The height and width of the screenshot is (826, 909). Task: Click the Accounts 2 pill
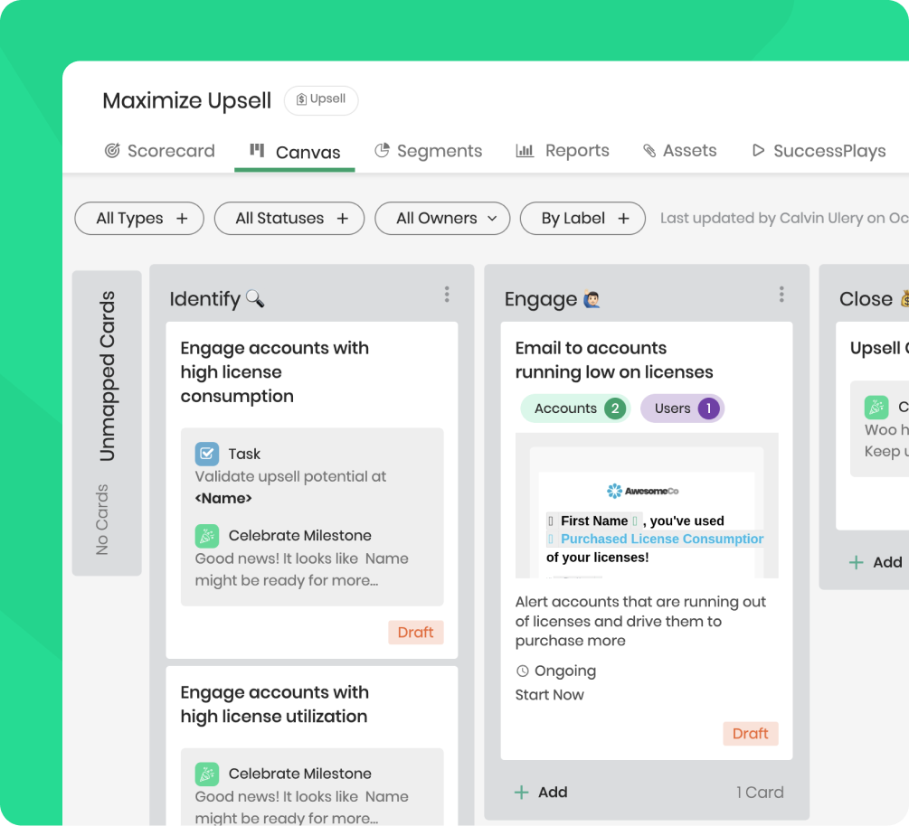click(x=575, y=408)
